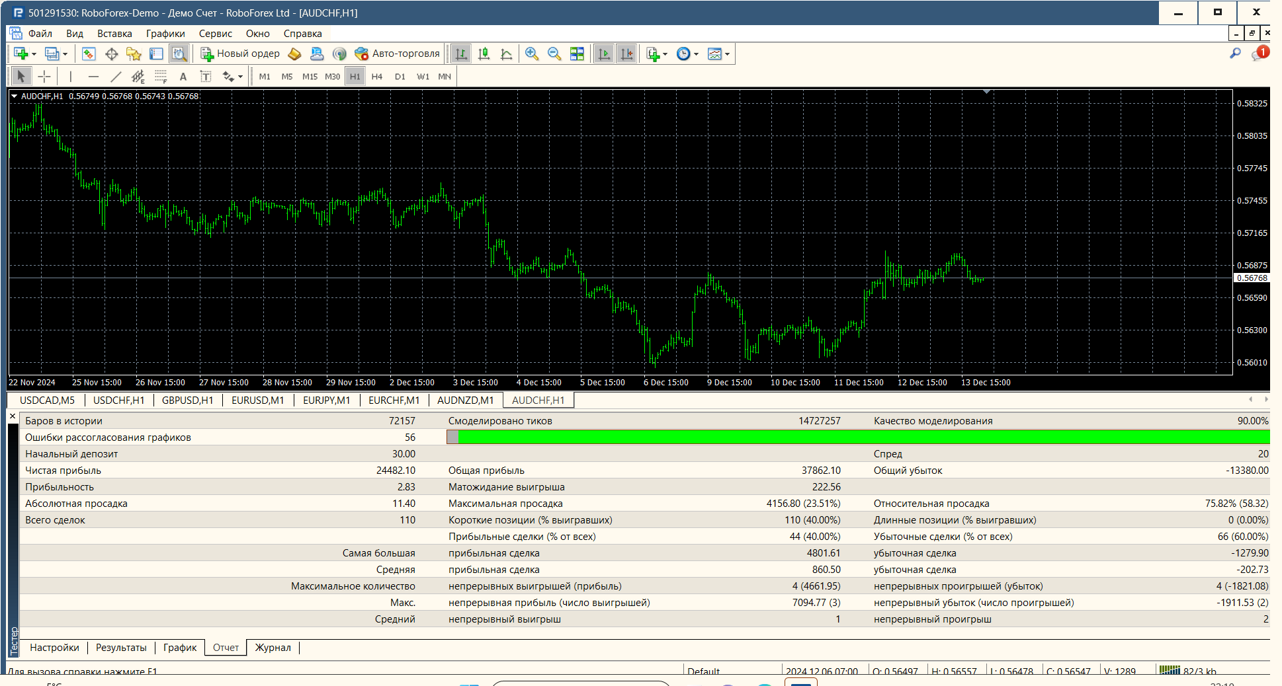Viewport: 1282px width, 686px height.
Task: Switch to the GBPUSD,H1 chart tab
Action: click(187, 400)
